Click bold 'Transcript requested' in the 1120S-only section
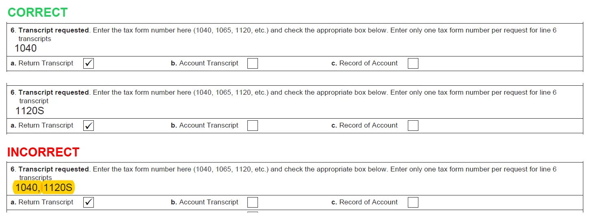 53,93
